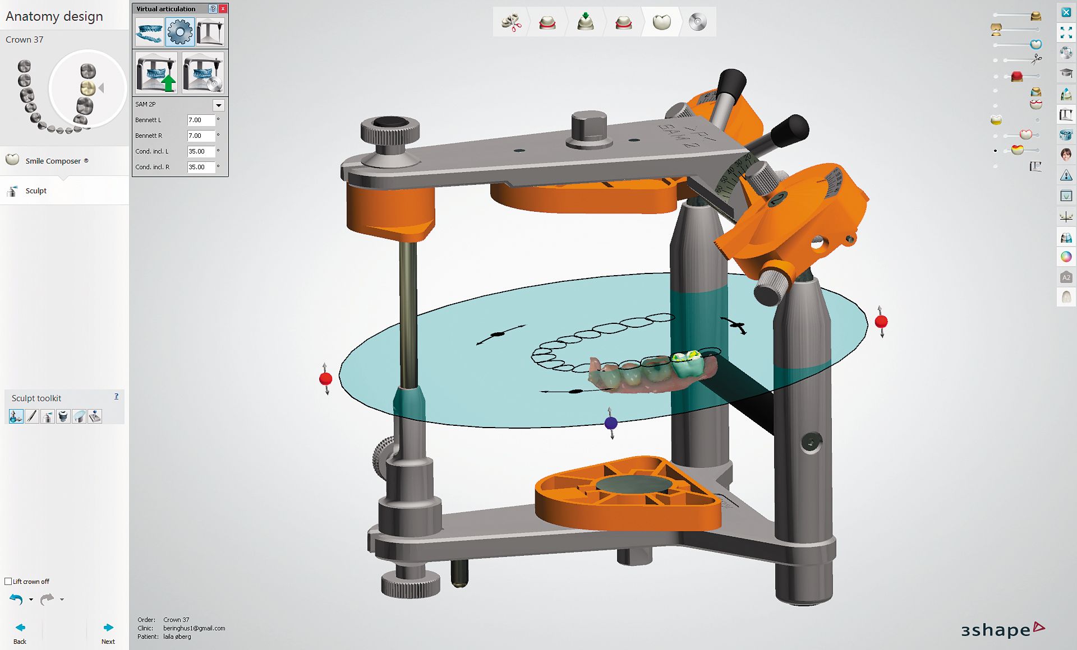Toggle the filled black visibility dot
Screen dimensions: 1077x650
point(995,151)
